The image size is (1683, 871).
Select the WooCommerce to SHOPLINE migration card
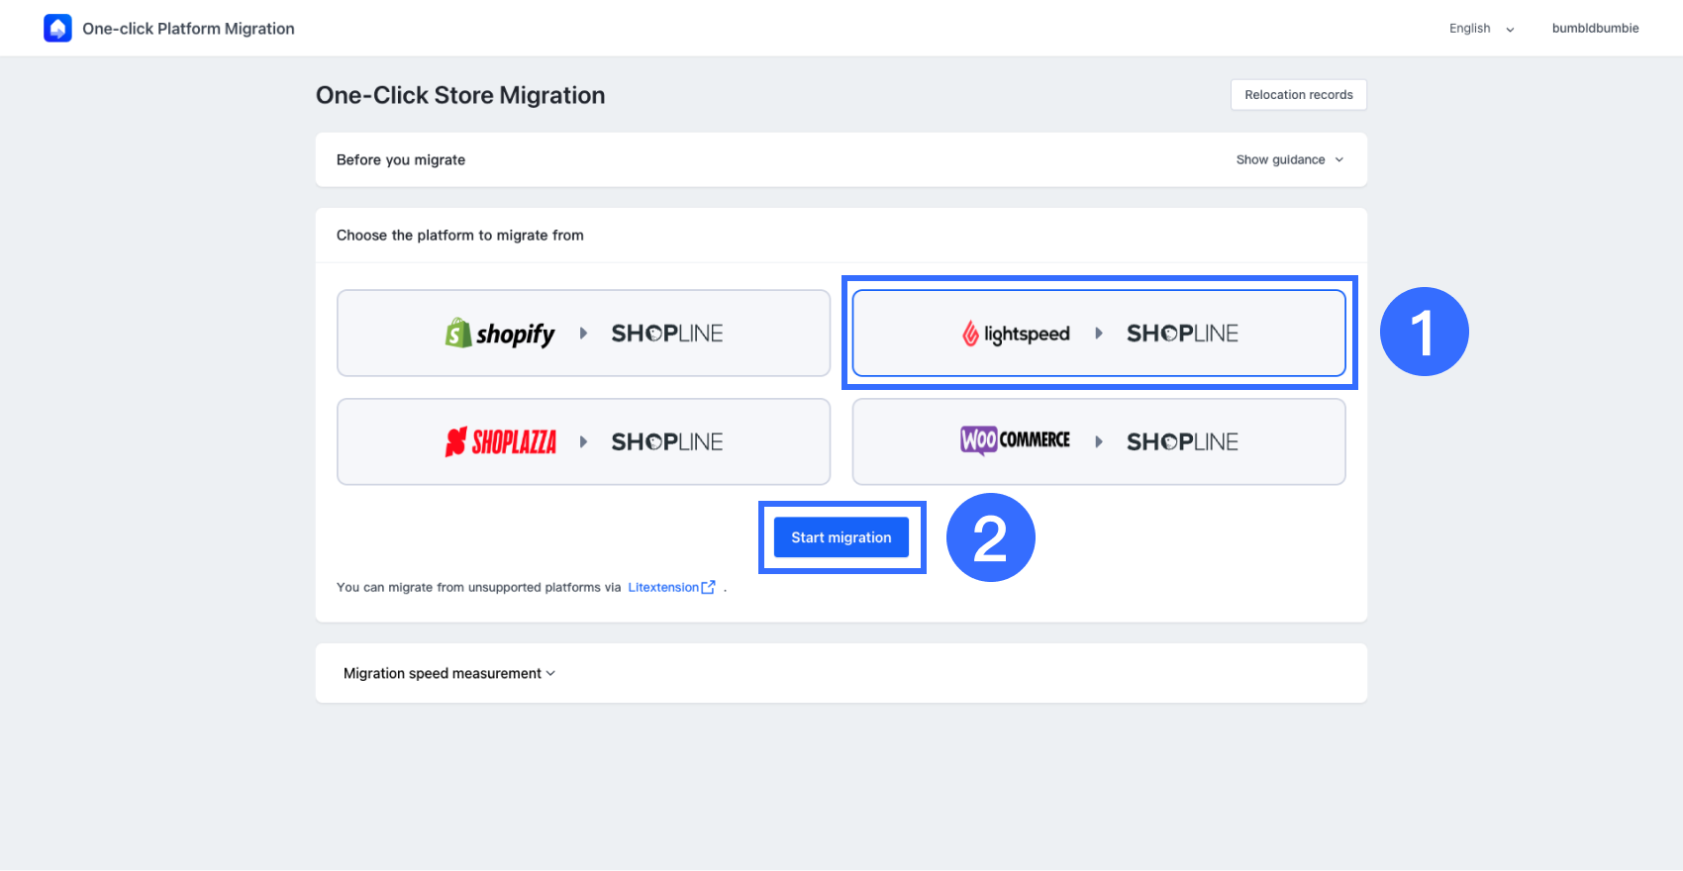click(x=1098, y=441)
